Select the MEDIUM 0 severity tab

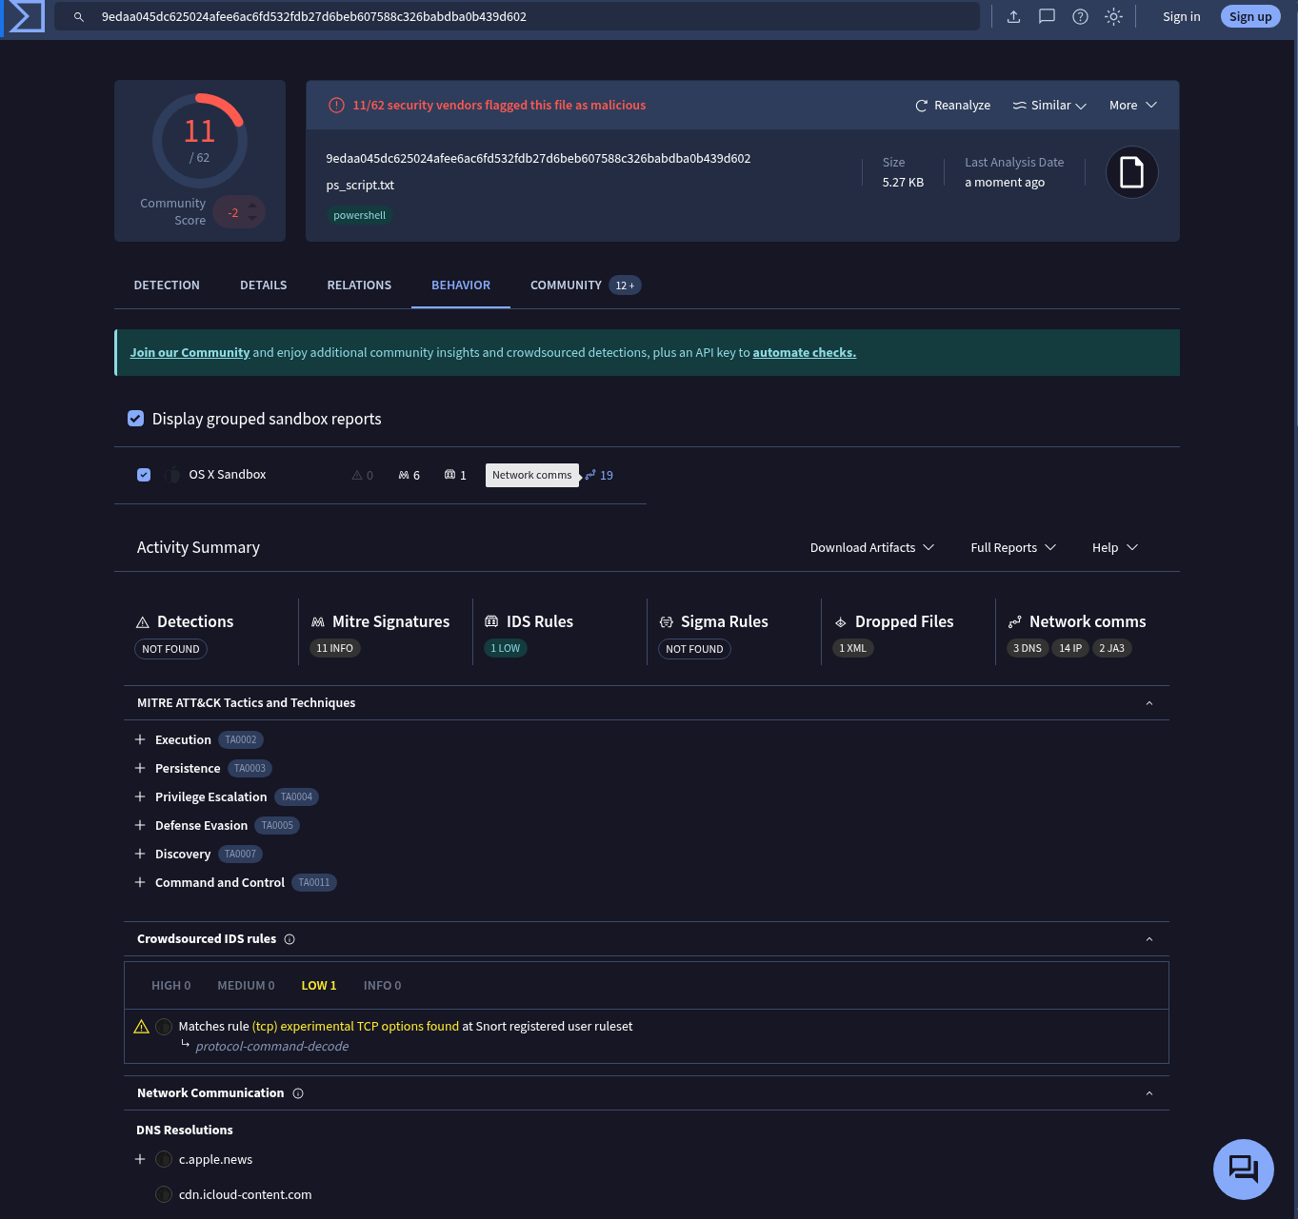(x=246, y=986)
